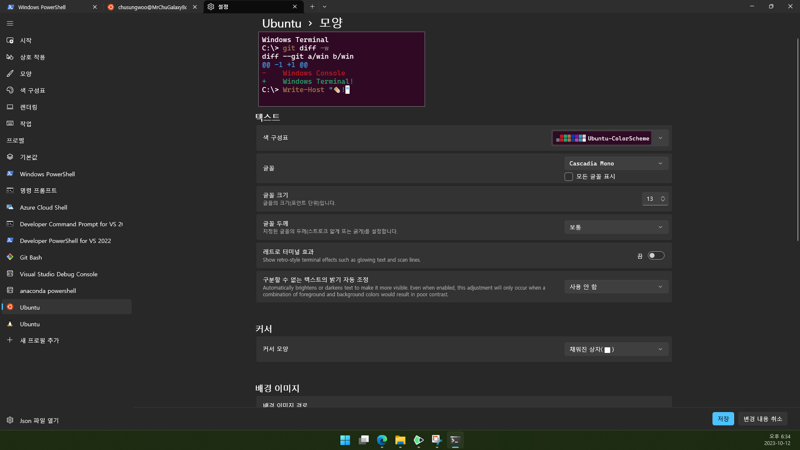This screenshot has width=800, height=450.
Task: Open the 렌더링 settings page
Action: [67, 107]
